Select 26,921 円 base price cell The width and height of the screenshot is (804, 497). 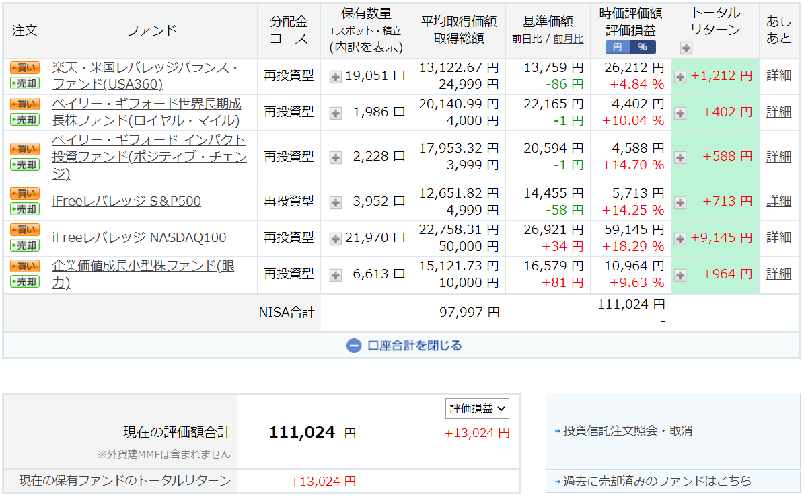(x=553, y=229)
